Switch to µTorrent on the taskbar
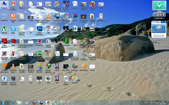Screen dimensions: 169x105 pyautogui.click(x=56, y=103)
